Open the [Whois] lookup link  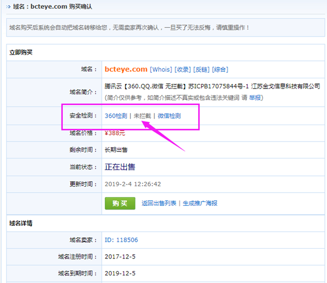point(161,70)
